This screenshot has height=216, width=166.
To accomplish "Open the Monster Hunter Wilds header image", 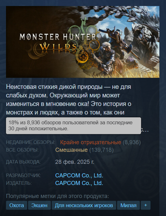I will pos(83,42).
